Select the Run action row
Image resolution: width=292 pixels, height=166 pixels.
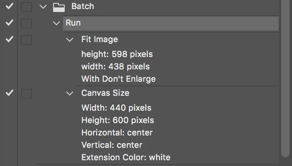point(171,23)
